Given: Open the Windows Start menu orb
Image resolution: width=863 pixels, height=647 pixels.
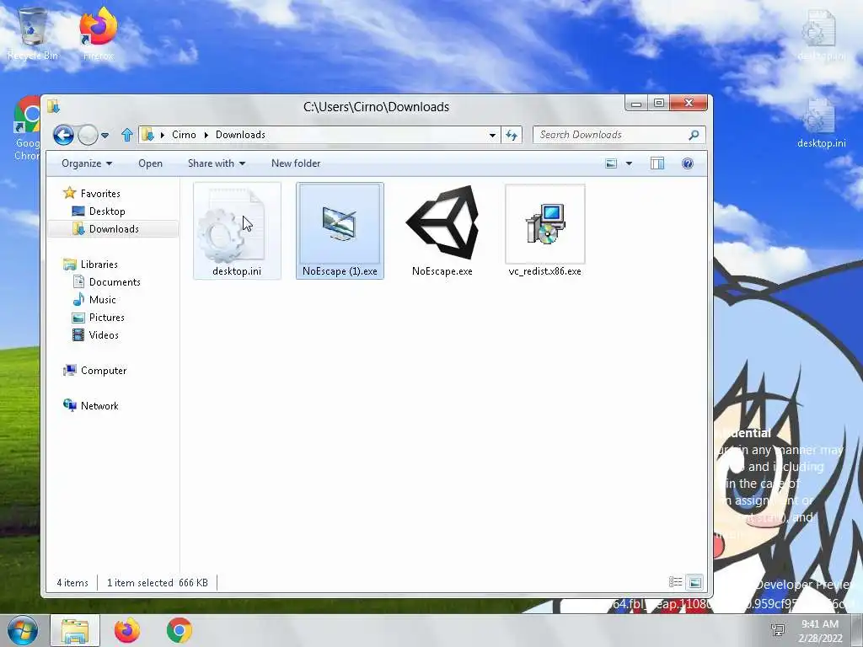Looking at the screenshot, I should coord(22,630).
